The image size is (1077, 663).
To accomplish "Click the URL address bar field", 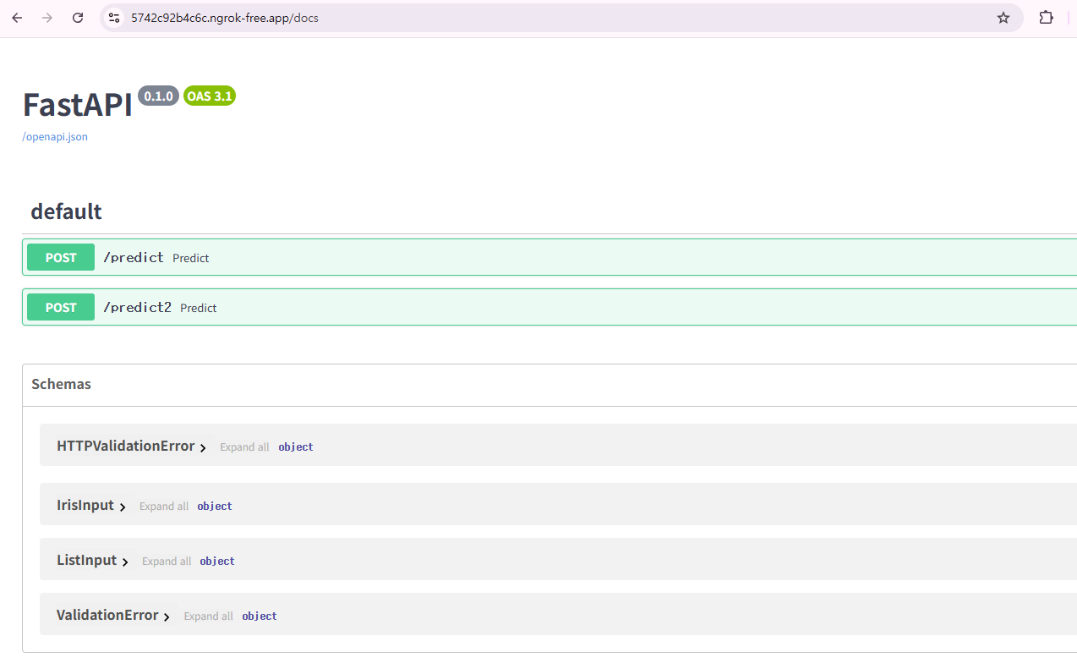I will click(x=507, y=18).
